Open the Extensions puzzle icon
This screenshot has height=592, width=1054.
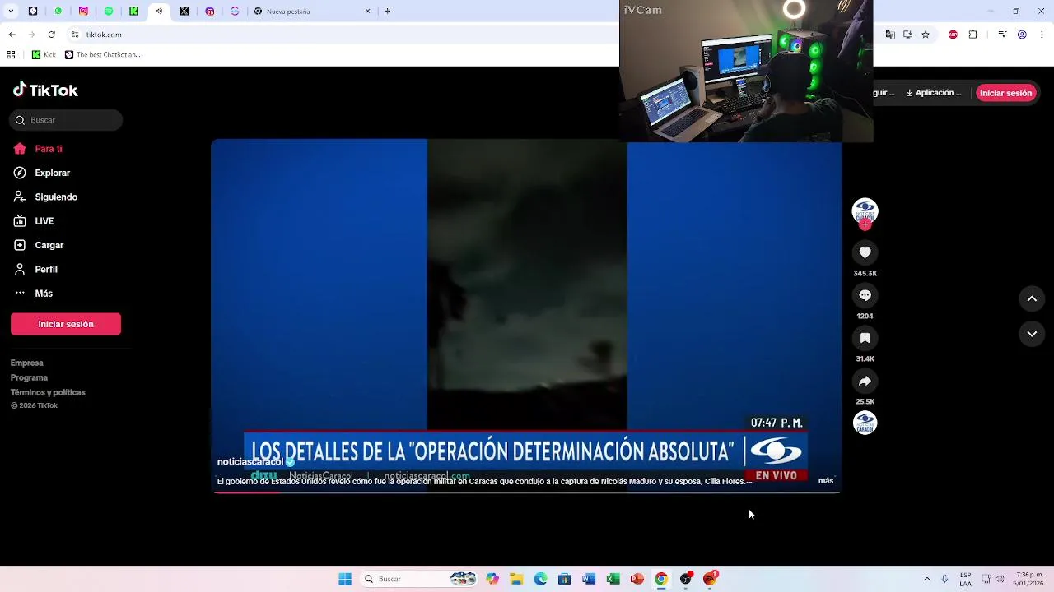pyautogui.click(x=973, y=35)
